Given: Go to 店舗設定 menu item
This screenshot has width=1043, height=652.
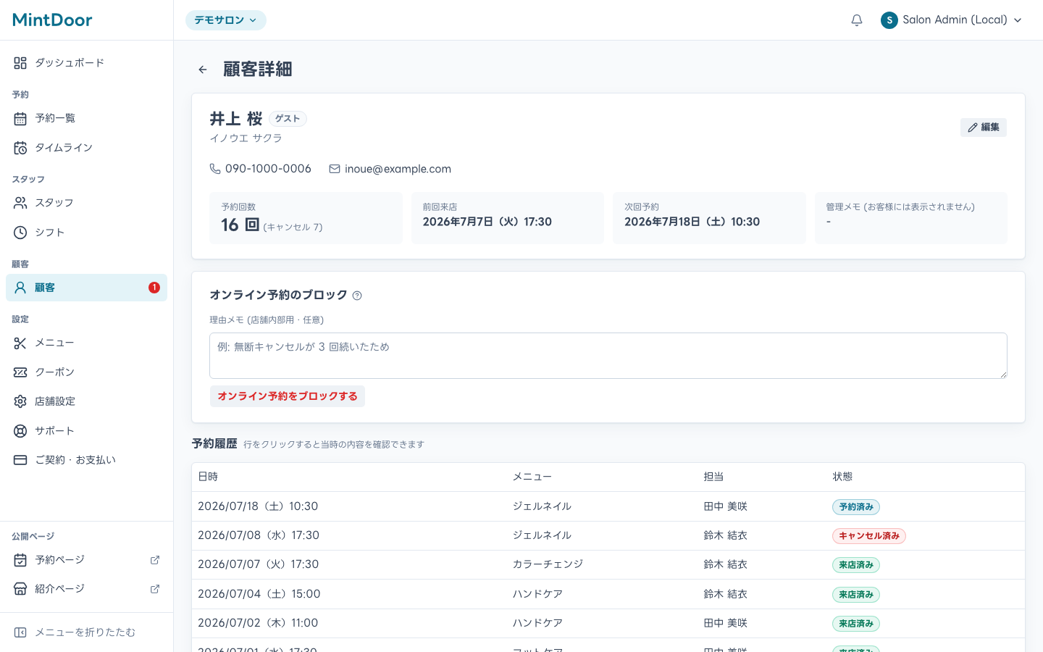Looking at the screenshot, I should (x=87, y=401).
